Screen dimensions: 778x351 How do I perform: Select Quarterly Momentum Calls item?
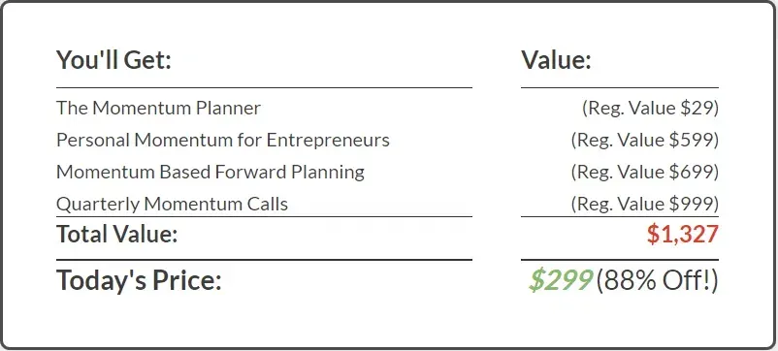(x=172, y=205)
